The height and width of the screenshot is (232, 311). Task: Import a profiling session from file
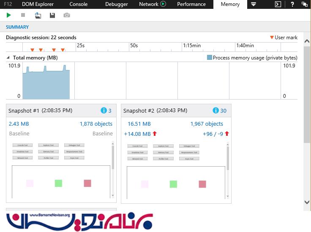click(38, 15)
